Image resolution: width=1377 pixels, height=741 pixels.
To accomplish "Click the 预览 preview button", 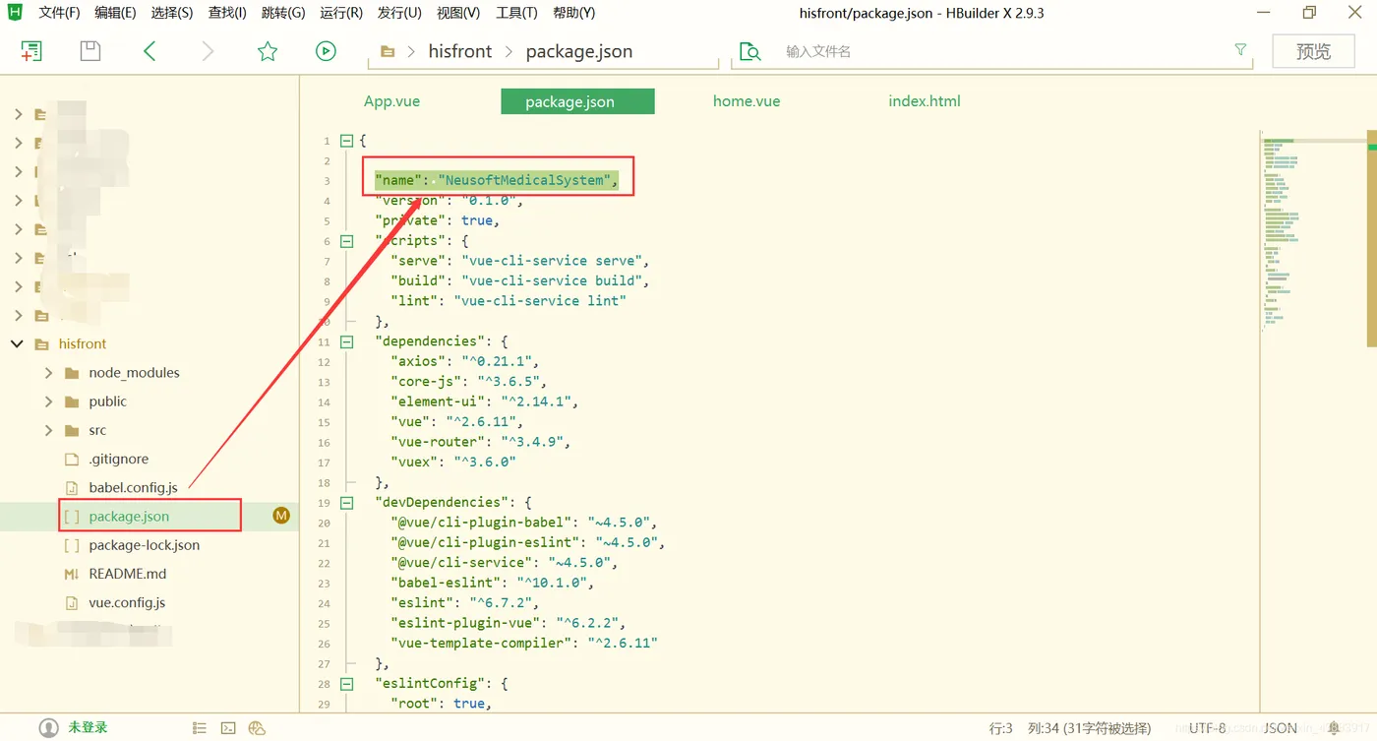I will click(x=1313, y=51).
